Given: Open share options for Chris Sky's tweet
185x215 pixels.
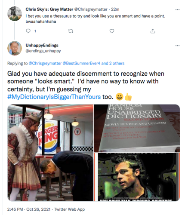Looking at the screenshot, I should pyautogui.click(x=153, y=31).
